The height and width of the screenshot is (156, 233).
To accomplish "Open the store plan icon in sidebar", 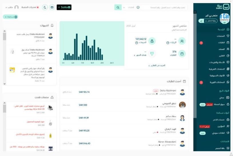I will coord(228,148).
